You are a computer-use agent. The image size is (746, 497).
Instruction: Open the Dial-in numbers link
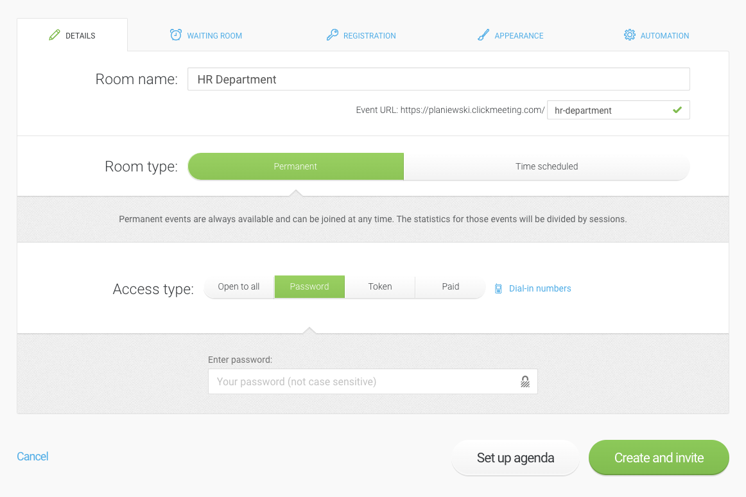click(x=540, y=288)
